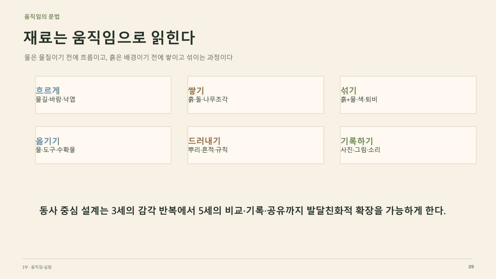
Task: Click the section label 움직임의 문법
Action: coord(42,17)
